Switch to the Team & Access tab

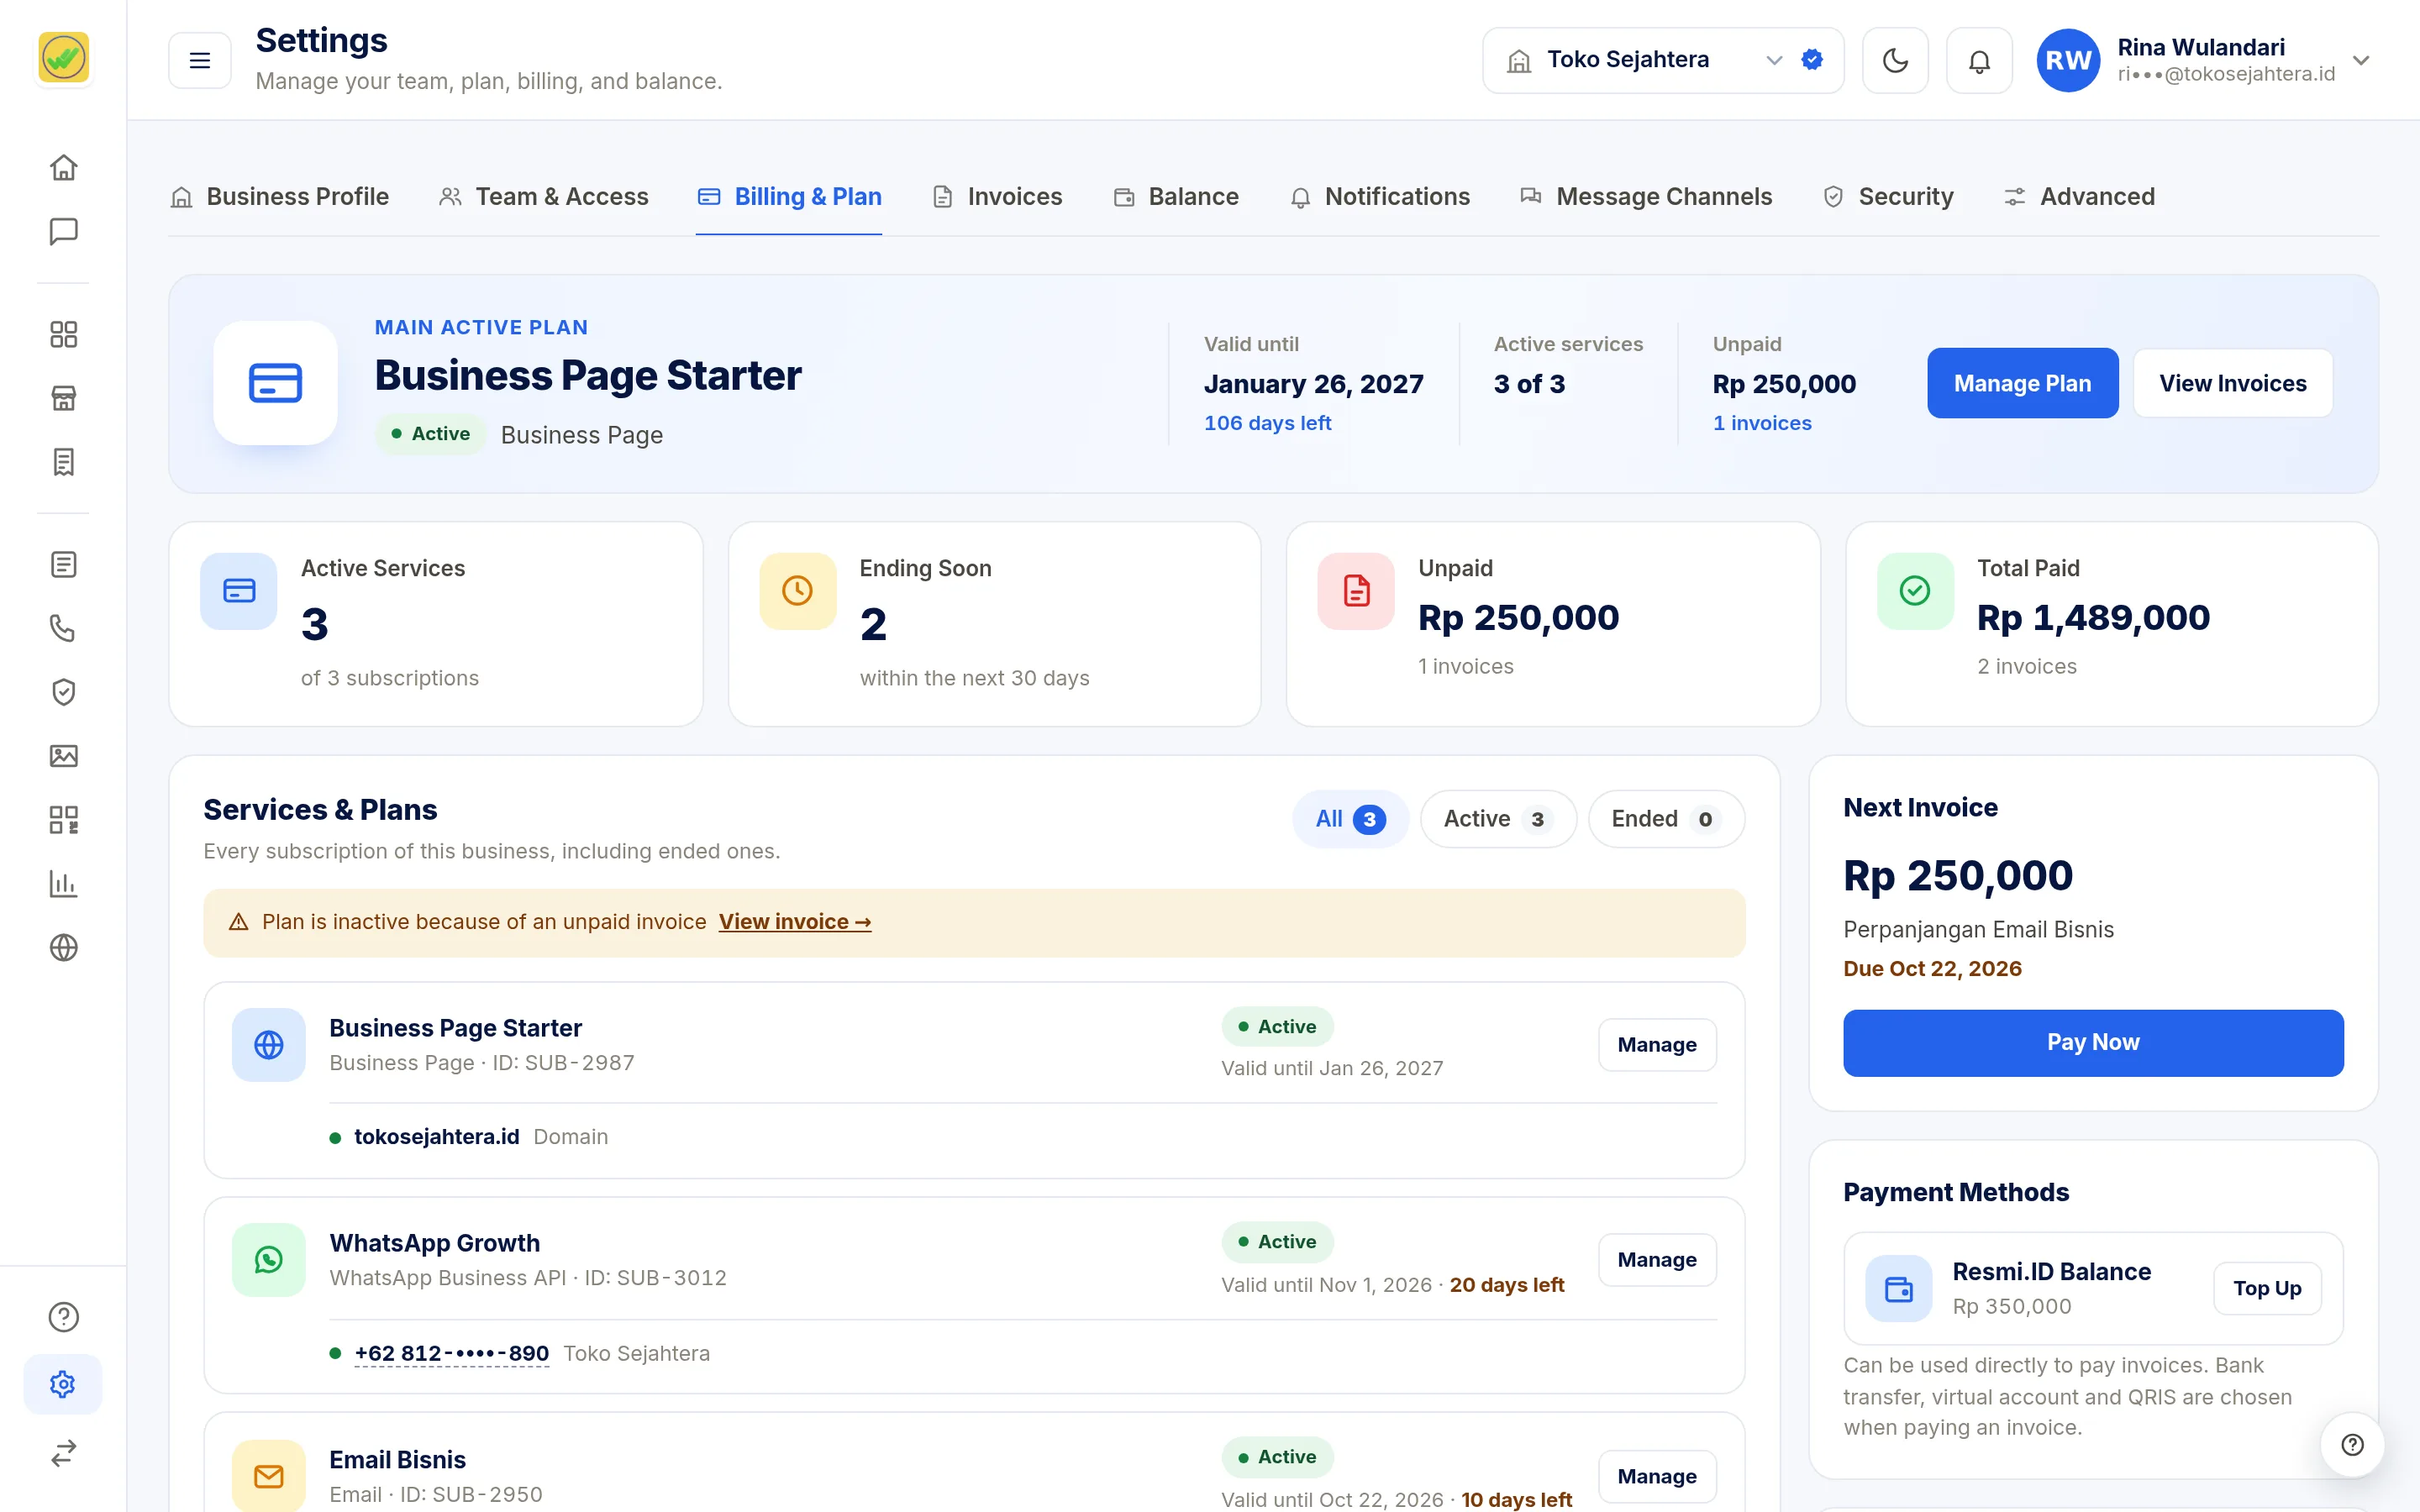(x=543, y=197)
